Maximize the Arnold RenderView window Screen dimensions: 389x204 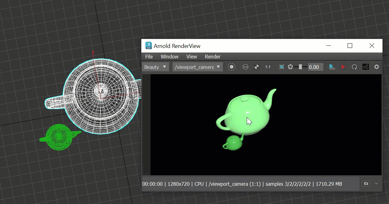click(x=350, y=46)
